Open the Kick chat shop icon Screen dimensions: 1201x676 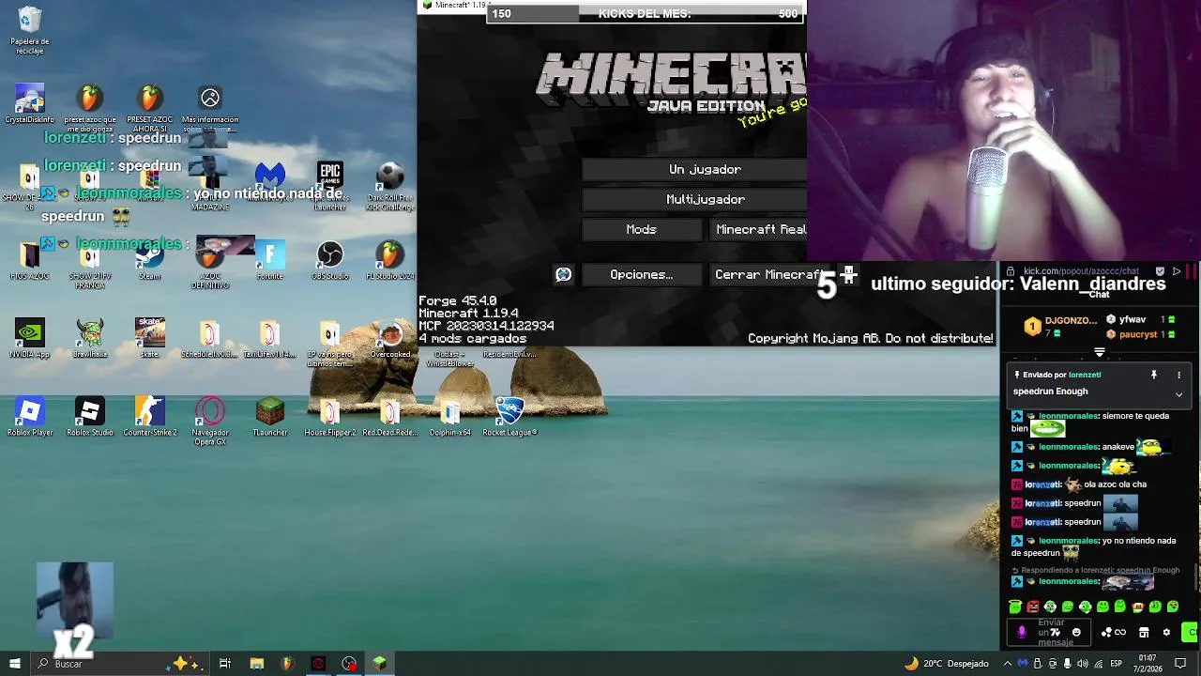pos(1144,633)
